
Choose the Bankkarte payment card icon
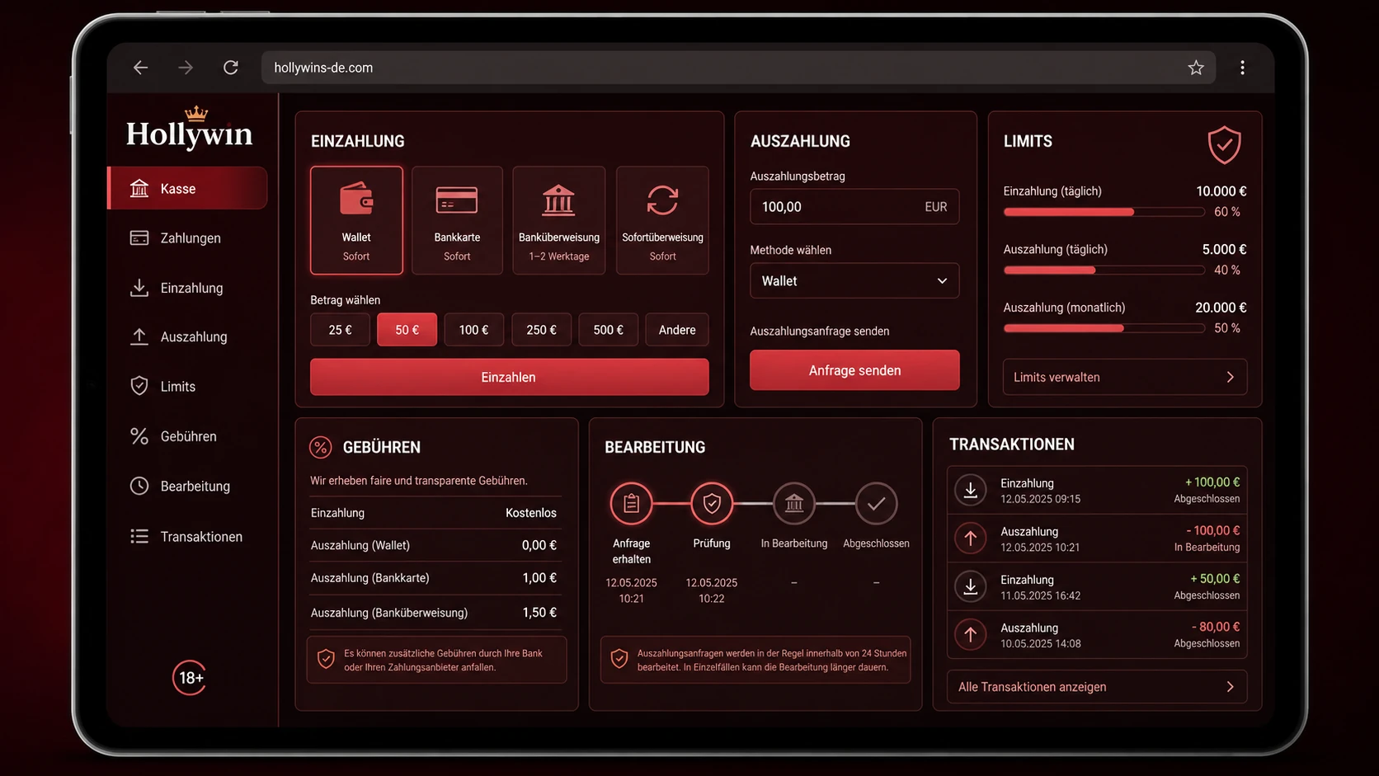456,200
